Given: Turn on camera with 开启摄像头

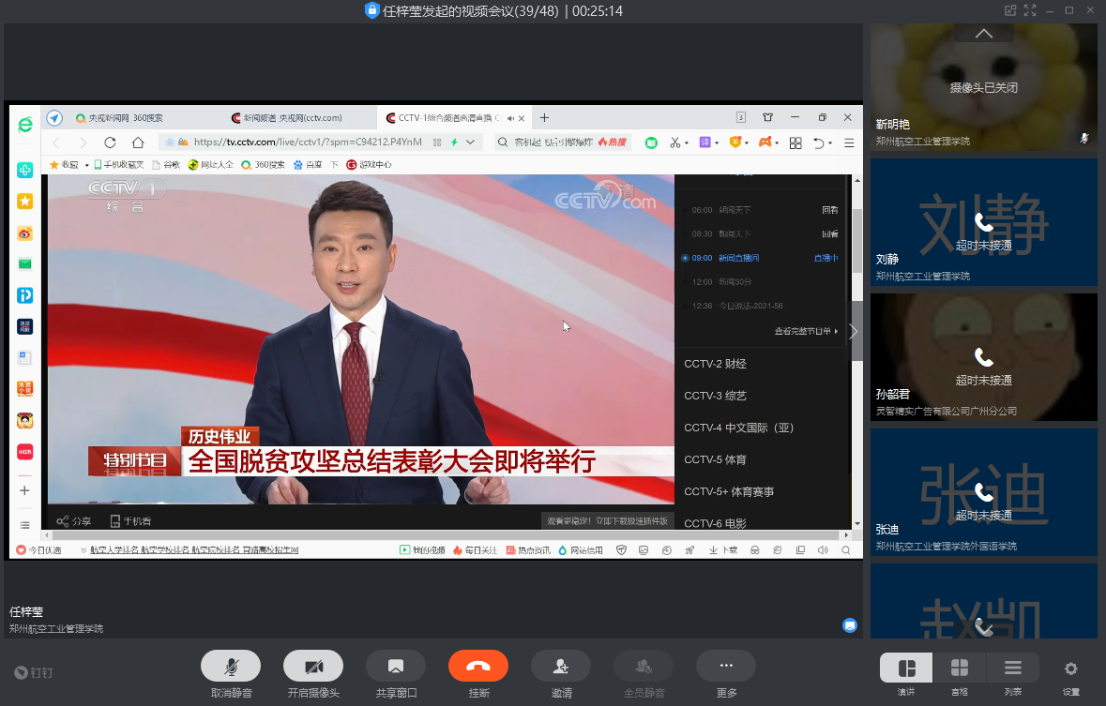Looking at the screenshot, I should point(313,667).
